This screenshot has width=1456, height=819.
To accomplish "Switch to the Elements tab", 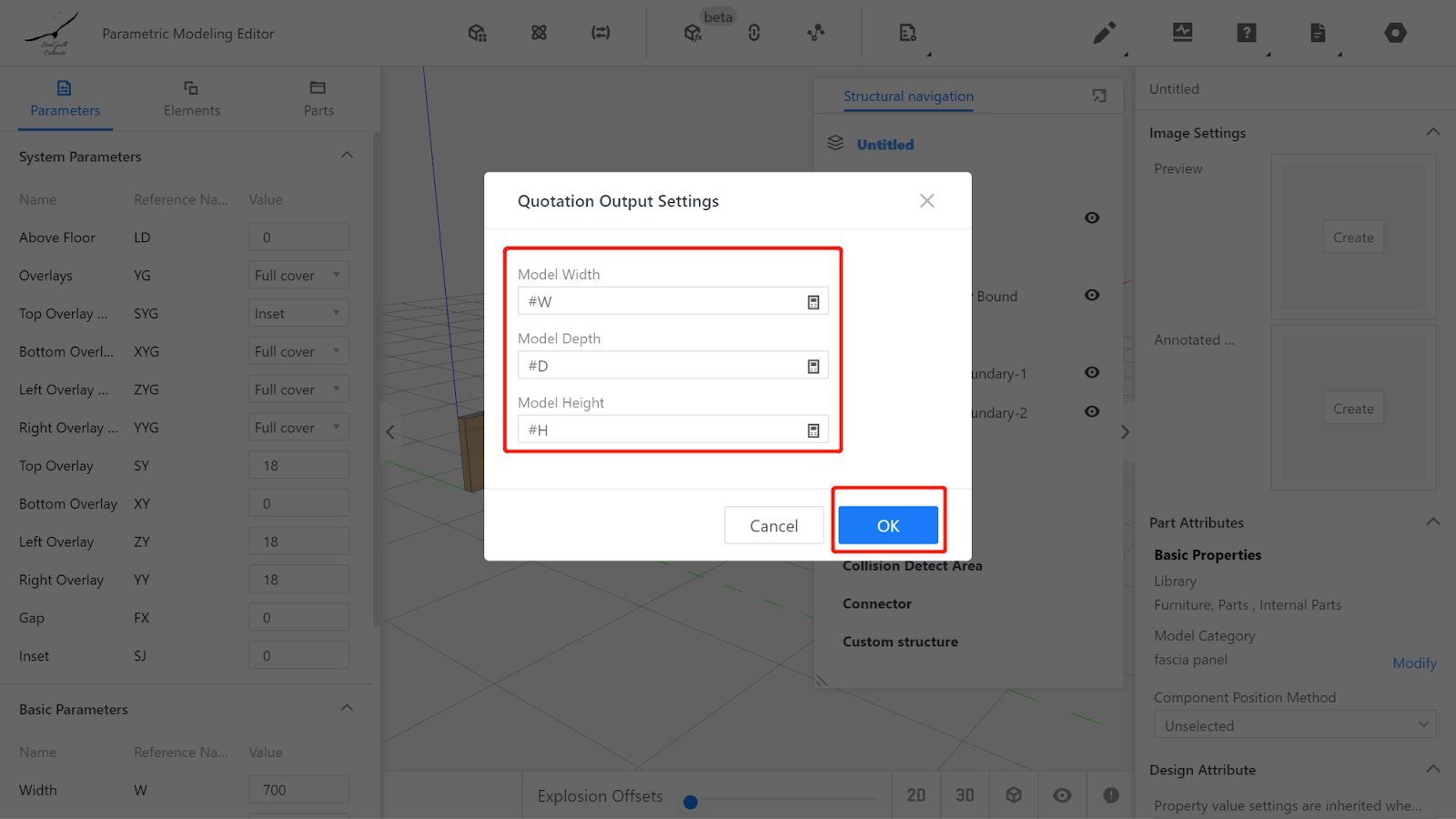I will pyautogui.click(x=191, y=98).
